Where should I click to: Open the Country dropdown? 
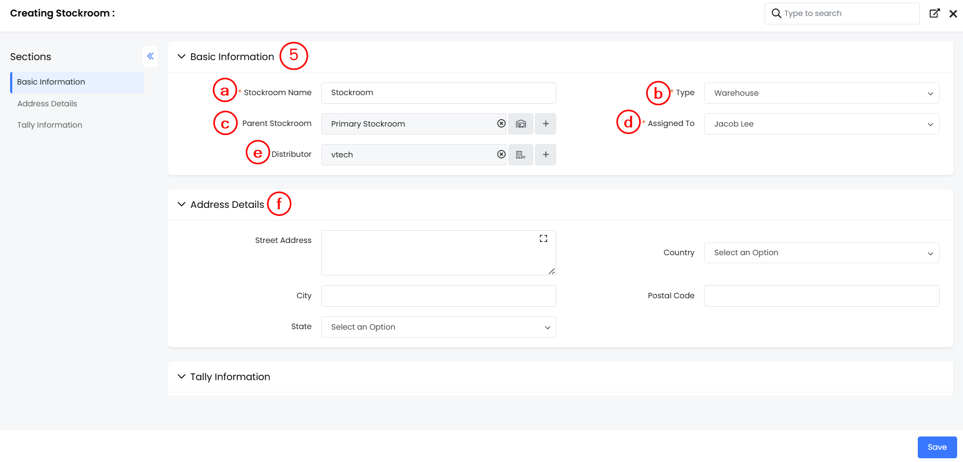(821, 253)
